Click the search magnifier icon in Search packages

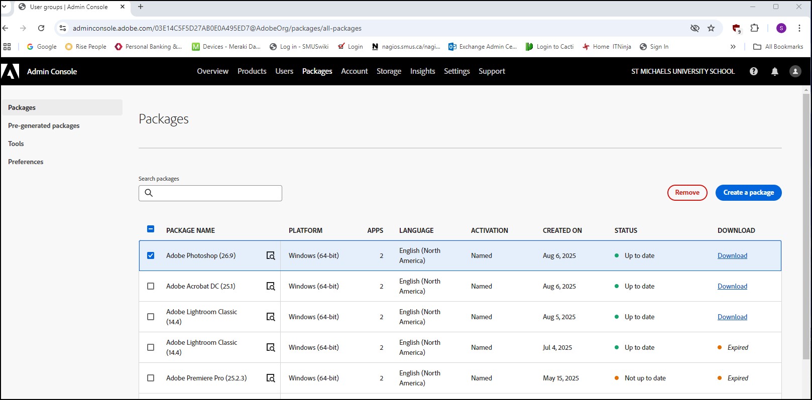click(149, 193)
